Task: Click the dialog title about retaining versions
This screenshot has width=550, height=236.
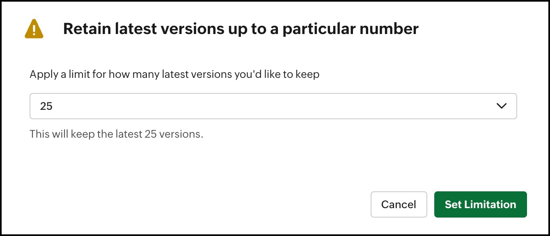Action: 241,29
